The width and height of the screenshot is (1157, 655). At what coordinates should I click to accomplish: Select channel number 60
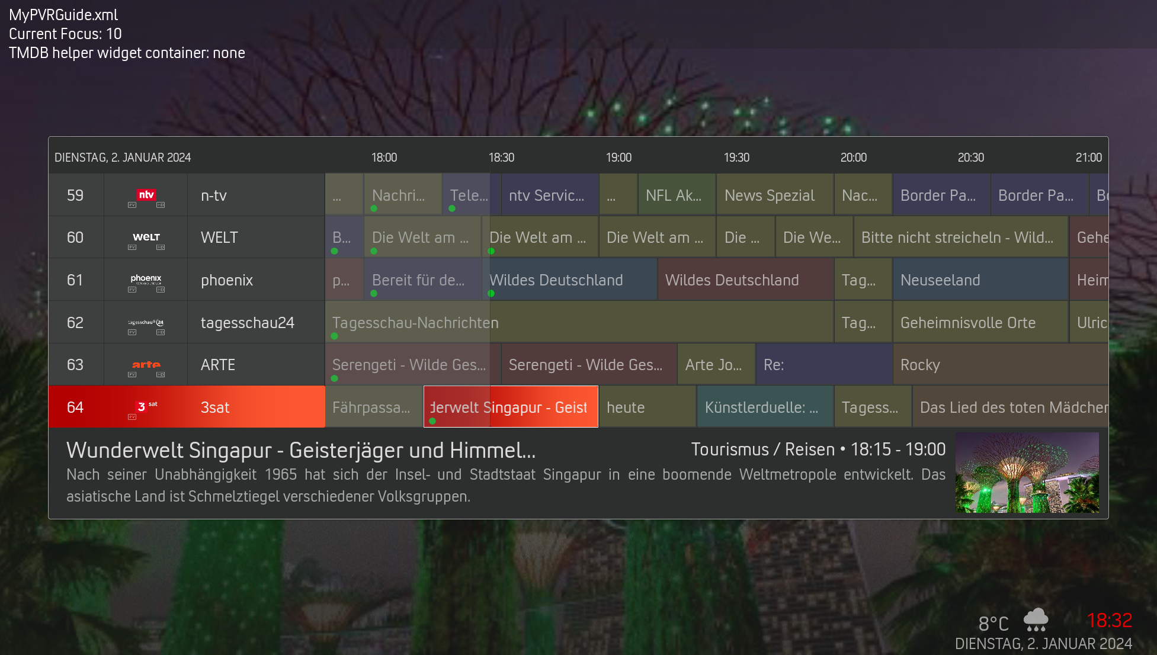point(75,237)
